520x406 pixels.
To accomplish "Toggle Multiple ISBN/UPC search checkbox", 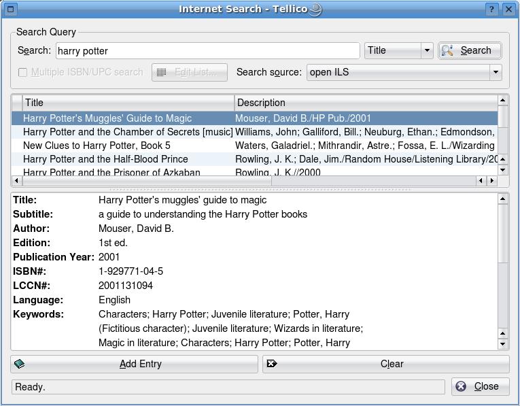I will tap(22, 72).
